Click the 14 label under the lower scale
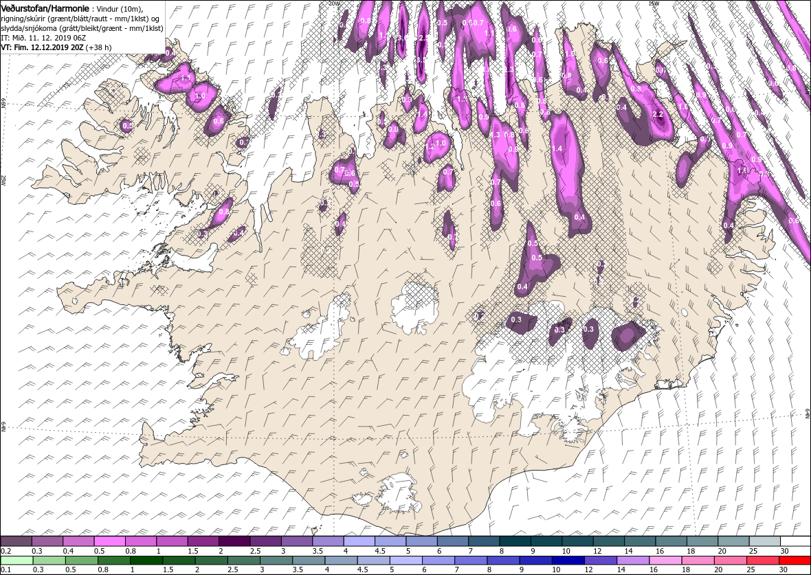 click(x=621, y=570)
